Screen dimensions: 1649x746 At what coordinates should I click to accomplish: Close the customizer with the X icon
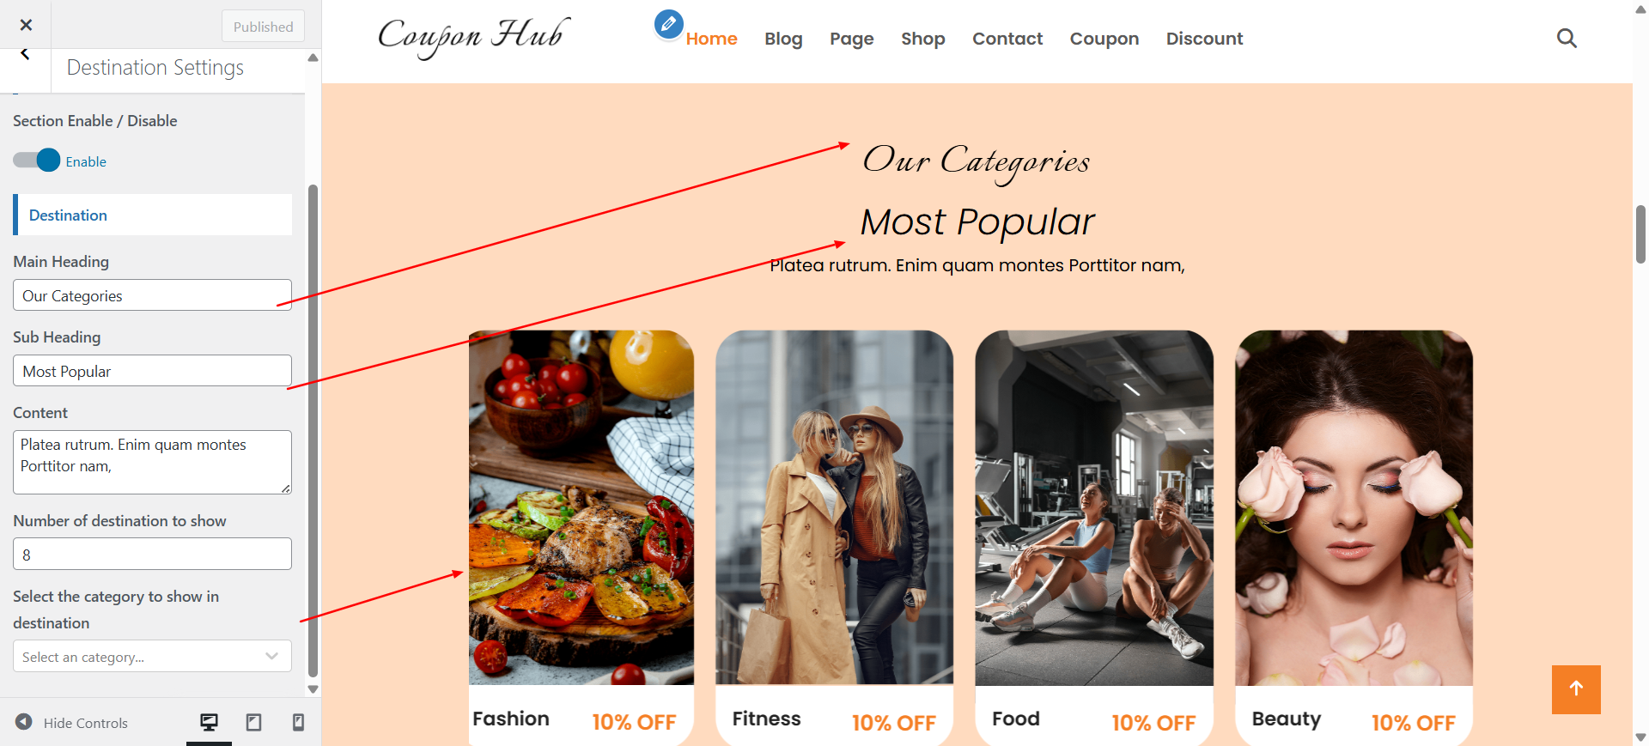(x=26, y=25)
